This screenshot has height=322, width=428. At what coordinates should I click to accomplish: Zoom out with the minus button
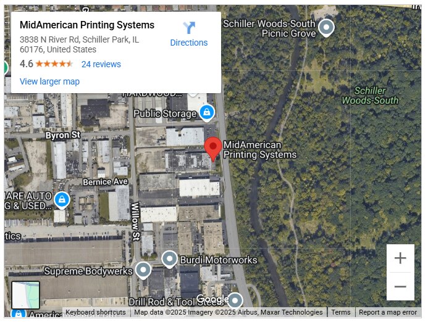pyautogui.click(x=400, y=286)
